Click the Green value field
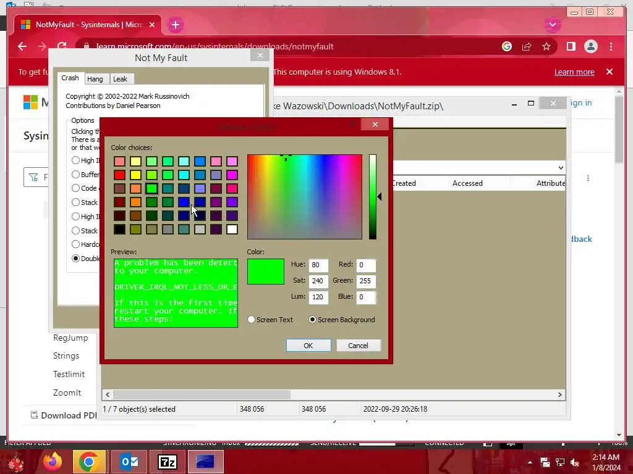The image size is (633, 474). 366,281
